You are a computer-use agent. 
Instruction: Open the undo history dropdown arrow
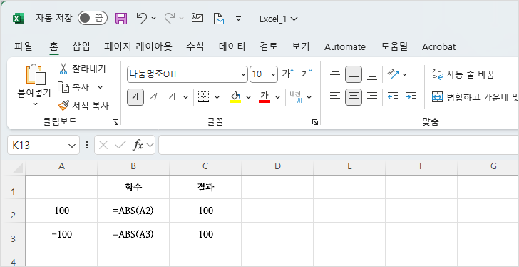[x=153, y=19]
